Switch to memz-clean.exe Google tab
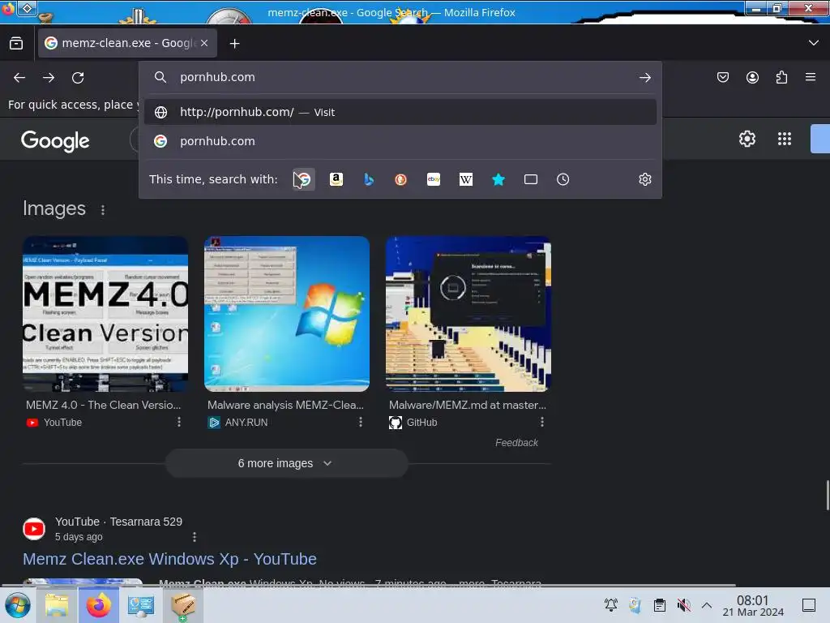The width and height of the screenshot is (830, 623). pyautogui.click(x=127, y=43)
